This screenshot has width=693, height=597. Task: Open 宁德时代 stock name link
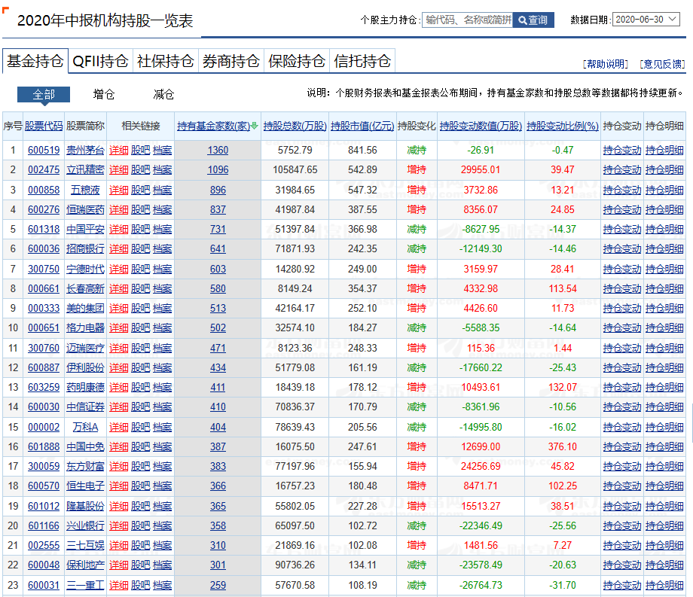85,270
